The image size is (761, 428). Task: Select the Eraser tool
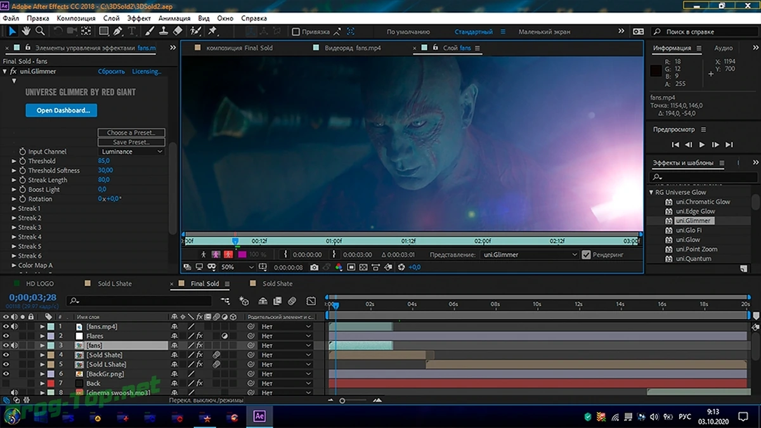tap(178, 31)
